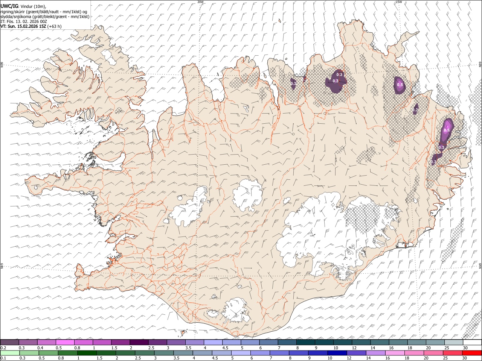482x361 pixels.
Task: Select the upper legend 8 dark teal swatch
Action: 306,342
